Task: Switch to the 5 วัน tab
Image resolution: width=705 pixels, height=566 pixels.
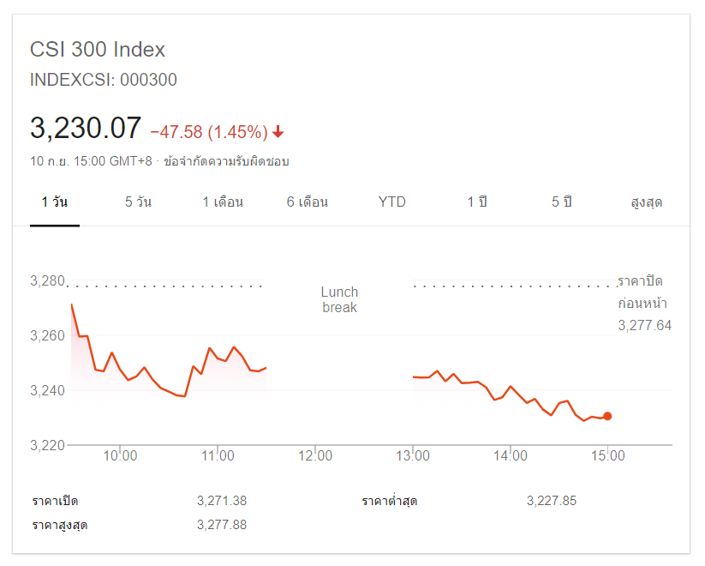Action: (x=138, y=202)
